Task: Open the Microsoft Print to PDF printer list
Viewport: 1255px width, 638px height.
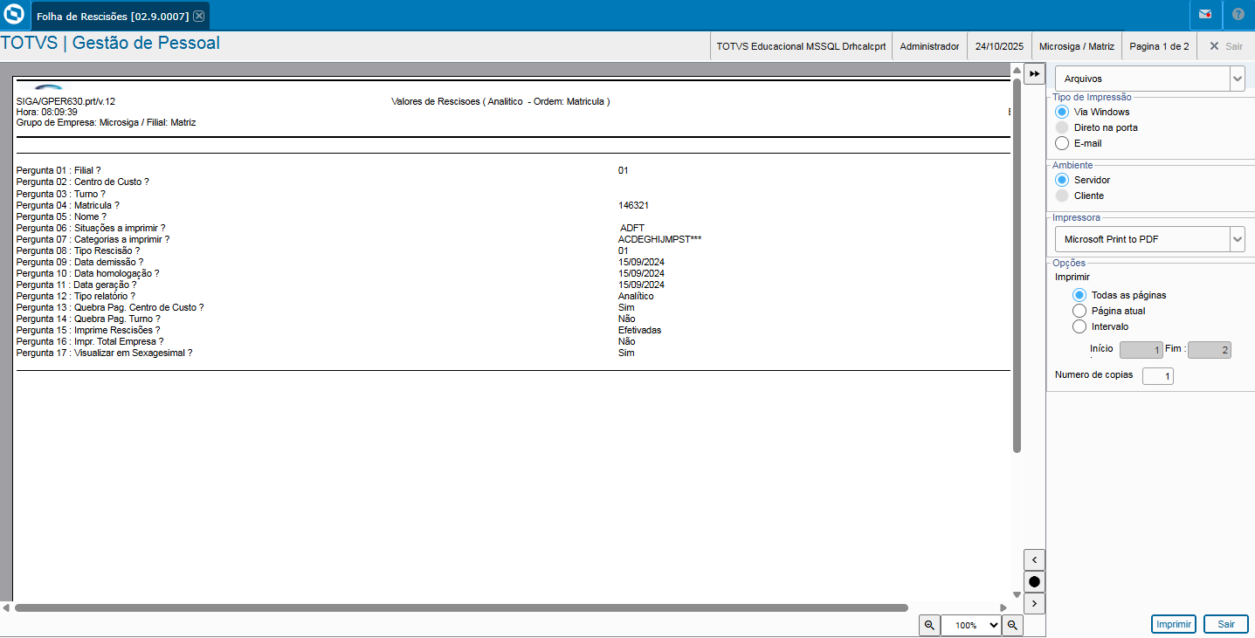Action: pyautogui.click(x=1237, y=238)
